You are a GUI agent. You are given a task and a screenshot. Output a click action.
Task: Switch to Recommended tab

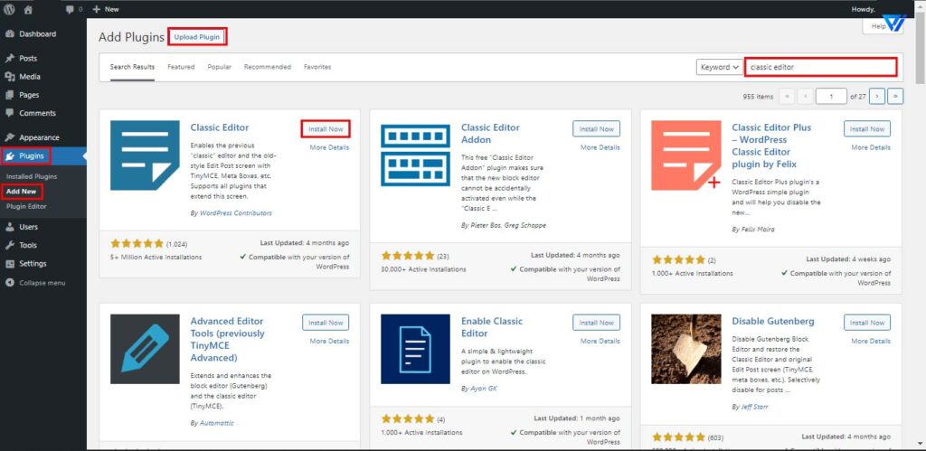268,67
